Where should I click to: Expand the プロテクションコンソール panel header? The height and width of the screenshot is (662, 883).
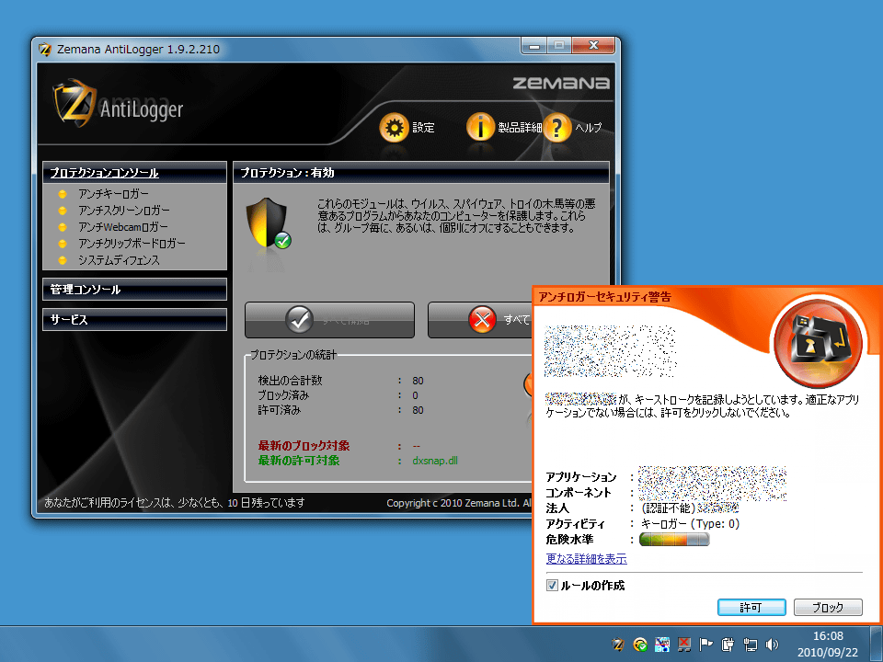[x=134, y=173]
